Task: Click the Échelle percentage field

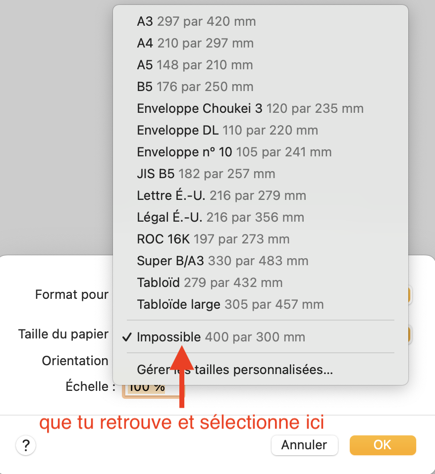Action: 149,387
